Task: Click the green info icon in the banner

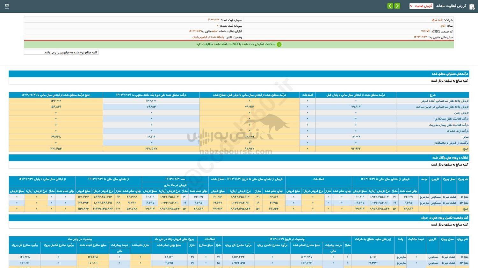Action: click(x=279, y=44)
